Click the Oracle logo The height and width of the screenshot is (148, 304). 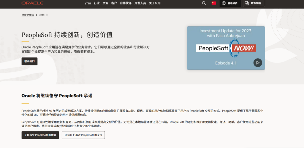32,3
